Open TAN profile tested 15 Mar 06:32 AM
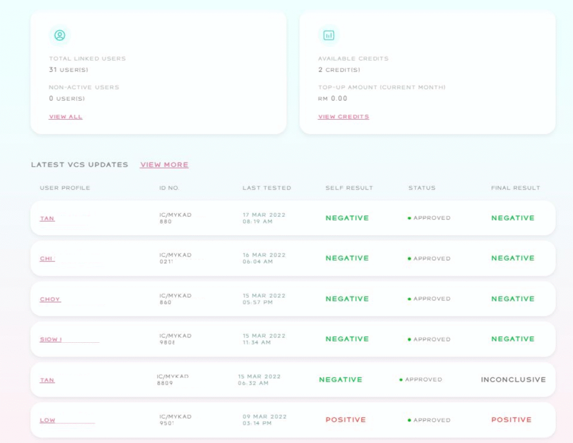Image resolution: width=573 pixels, height=443 pixels. click(x=47, y=380)
